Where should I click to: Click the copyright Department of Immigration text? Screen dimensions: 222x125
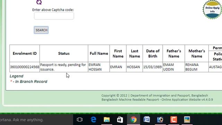pyautogui.click(x=155, y=95)
